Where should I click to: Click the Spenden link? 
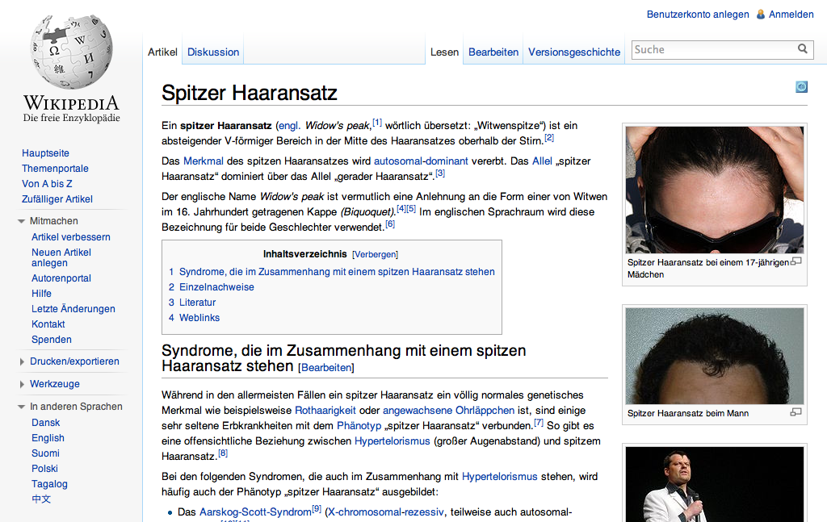pos(51,339)
